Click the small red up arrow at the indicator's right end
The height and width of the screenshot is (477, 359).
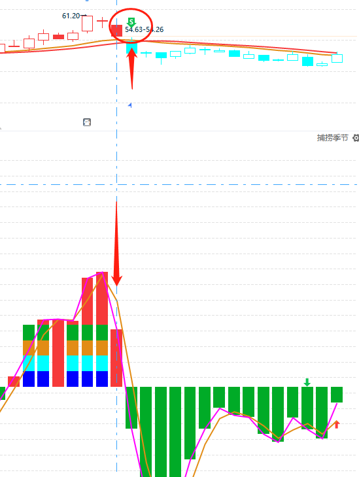click(x=337, y=424)
